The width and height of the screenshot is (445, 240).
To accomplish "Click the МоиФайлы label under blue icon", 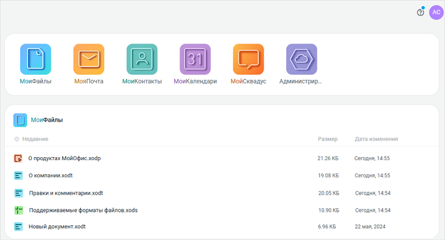I will (x=36, y=81).
